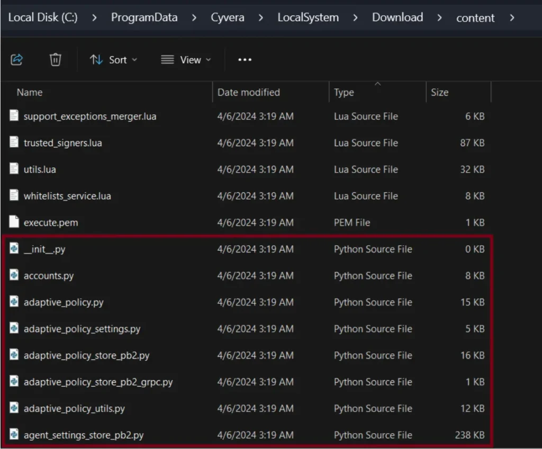
Task: Click the Share icon in toolbar
Action: 17,60
